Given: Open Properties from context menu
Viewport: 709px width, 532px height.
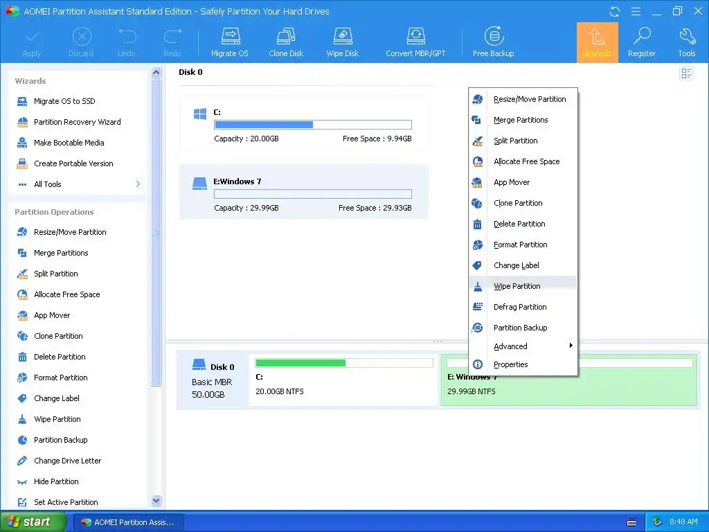Looking at the screenshot, I should [523, 364].
